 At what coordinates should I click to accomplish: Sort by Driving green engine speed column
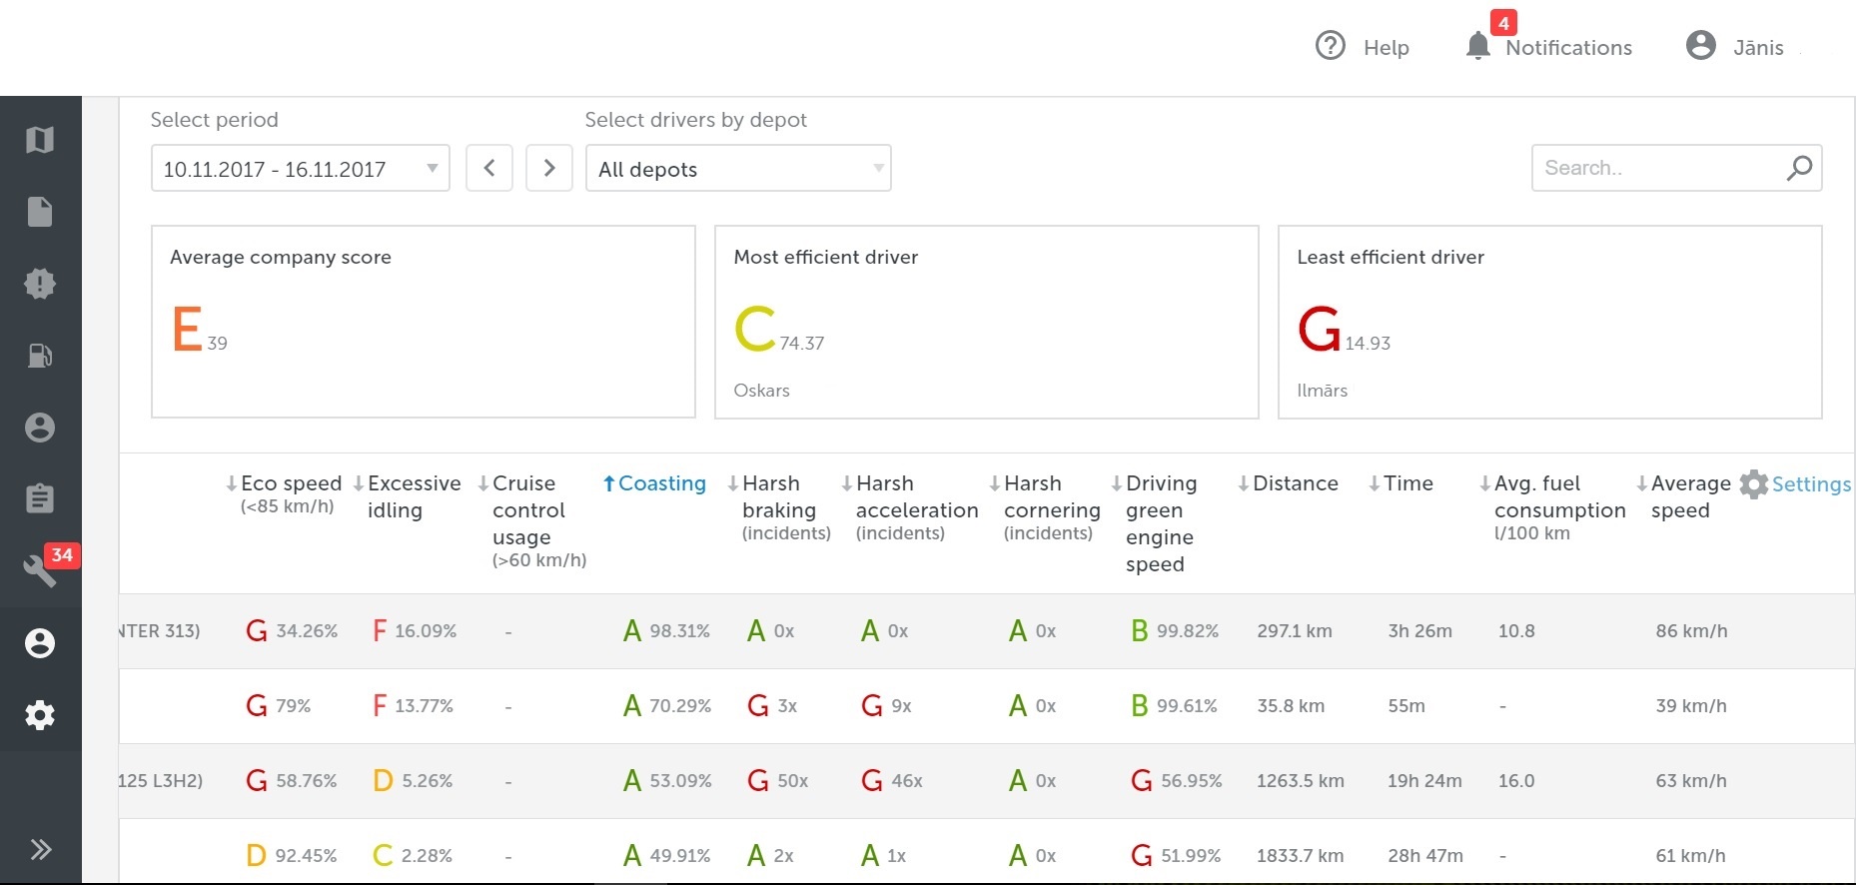click(x=1154, y=523)
